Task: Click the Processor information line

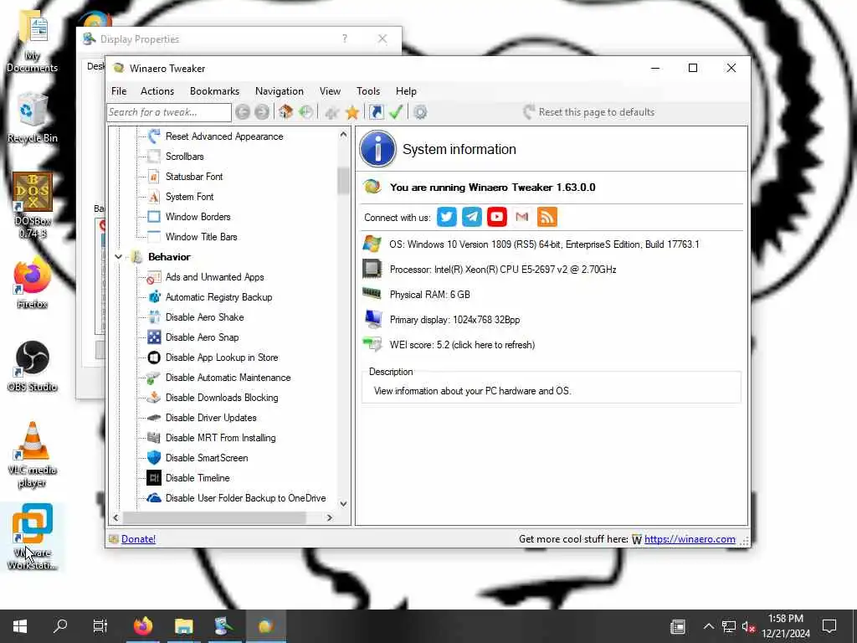Action: [x=503, y=270]
